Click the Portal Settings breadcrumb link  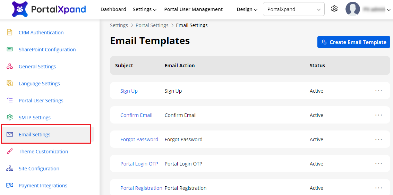pos(152,25)
